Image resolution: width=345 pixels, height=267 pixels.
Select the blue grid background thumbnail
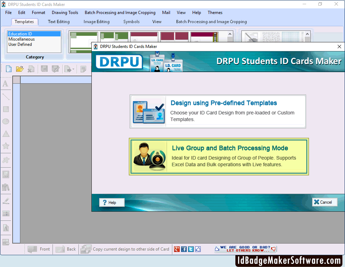(x=290, y=37)
